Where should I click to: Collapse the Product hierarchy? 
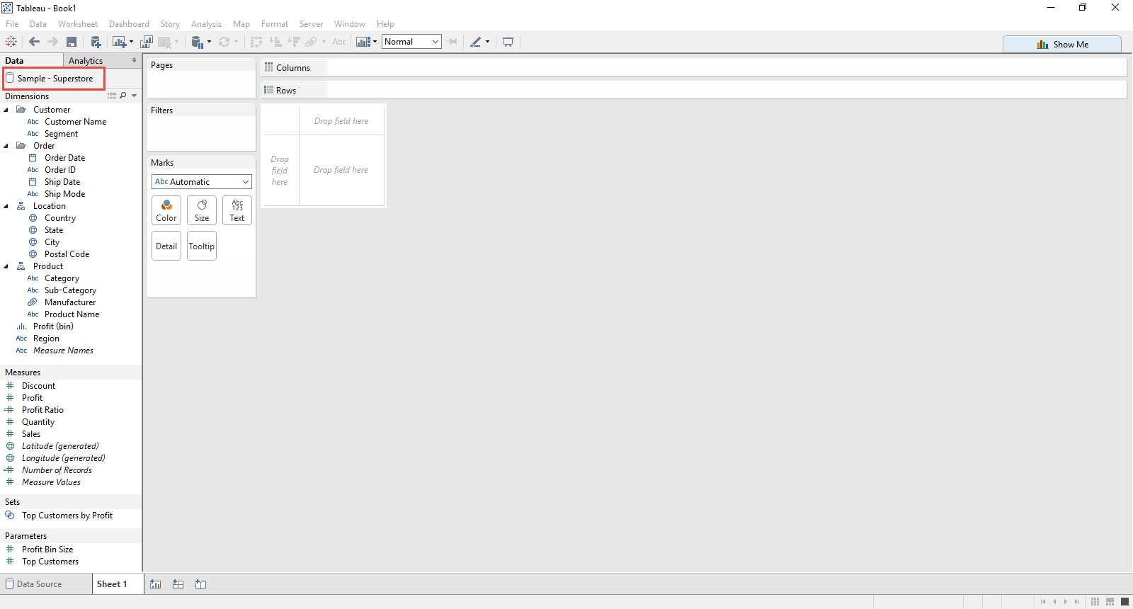click(6, 266)
